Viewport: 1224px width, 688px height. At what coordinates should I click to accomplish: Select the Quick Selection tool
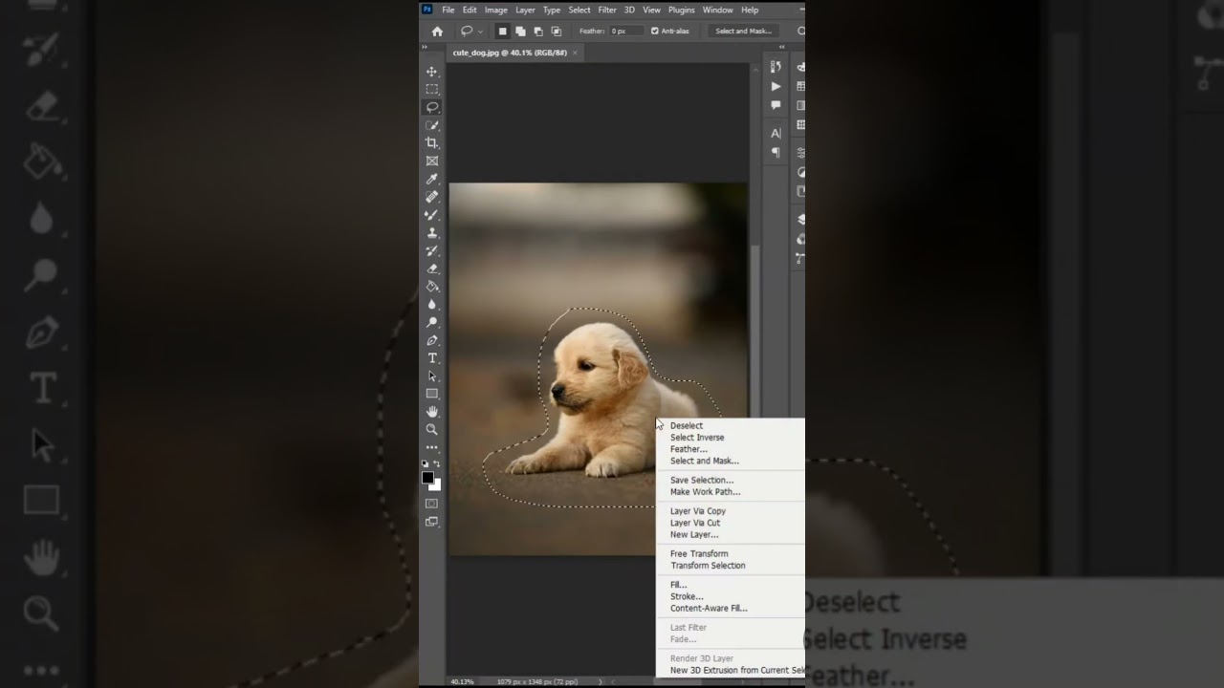point(432,125)
